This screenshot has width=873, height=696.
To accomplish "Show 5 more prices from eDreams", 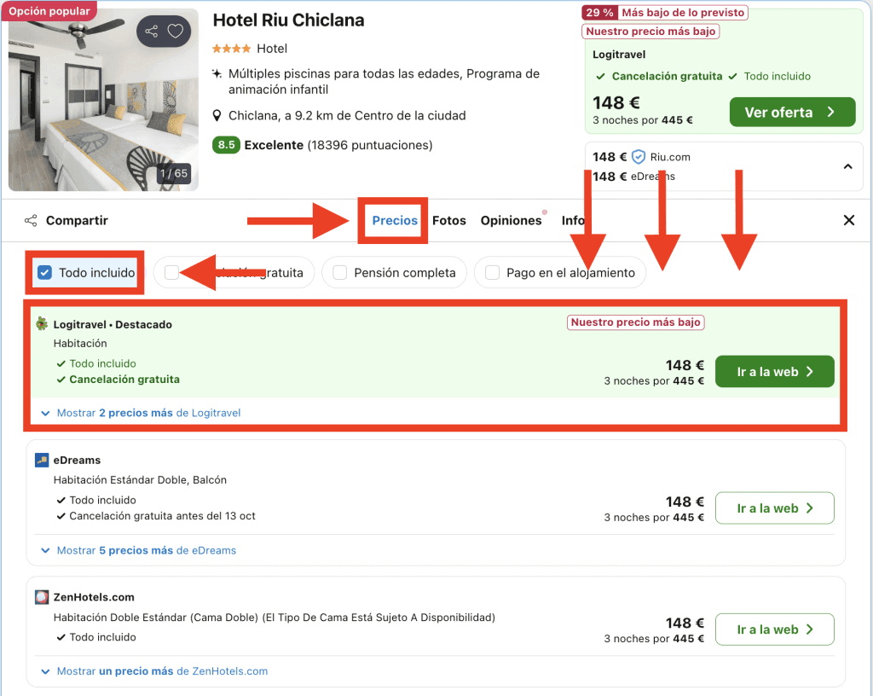I will (146, 550).
